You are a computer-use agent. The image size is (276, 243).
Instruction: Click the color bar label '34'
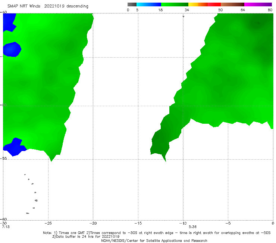[187, 10]
